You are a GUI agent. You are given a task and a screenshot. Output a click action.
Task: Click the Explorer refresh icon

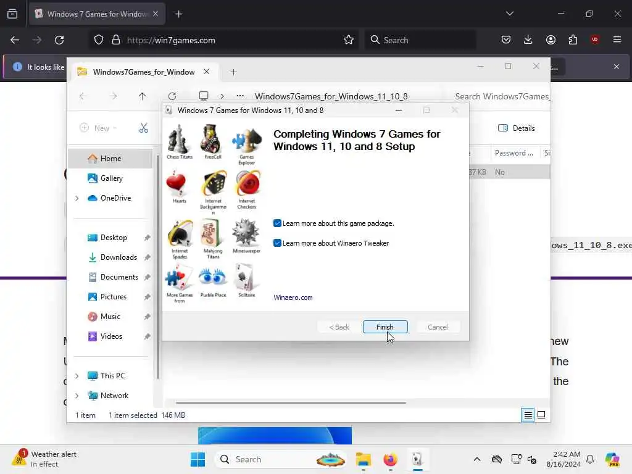172,96
